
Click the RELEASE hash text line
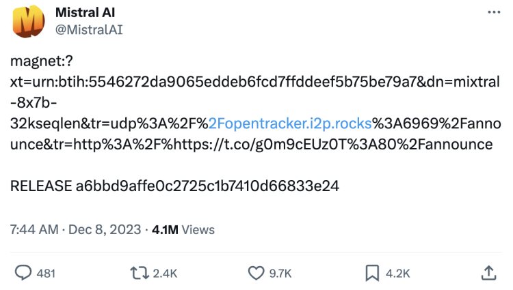(x=174, y=186)
